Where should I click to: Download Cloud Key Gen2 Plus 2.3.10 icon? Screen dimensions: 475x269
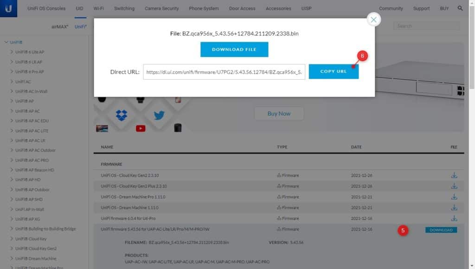[x=454, y=186]
